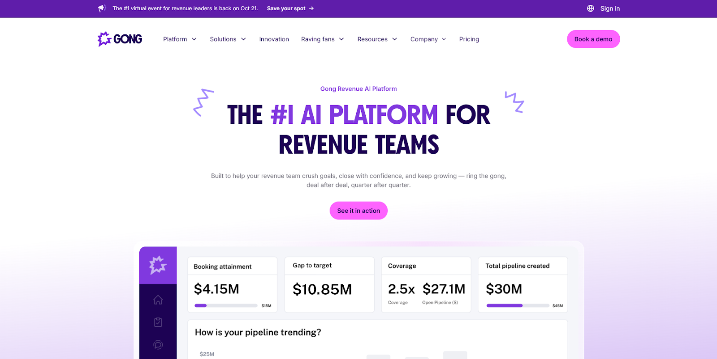Viewport: 717px width, 359px height.
Task: Click the $27.1M open pipeline value
Action: [444, 289]
